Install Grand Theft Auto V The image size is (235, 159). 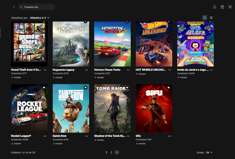pos(16,77)
